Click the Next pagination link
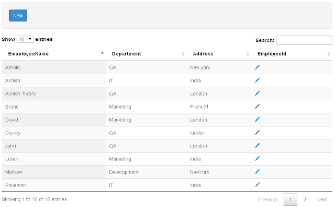335x207 pixels. coord(322,200)
